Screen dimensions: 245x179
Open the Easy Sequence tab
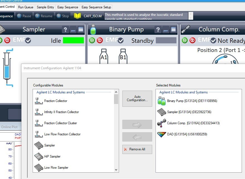(68, 7)
